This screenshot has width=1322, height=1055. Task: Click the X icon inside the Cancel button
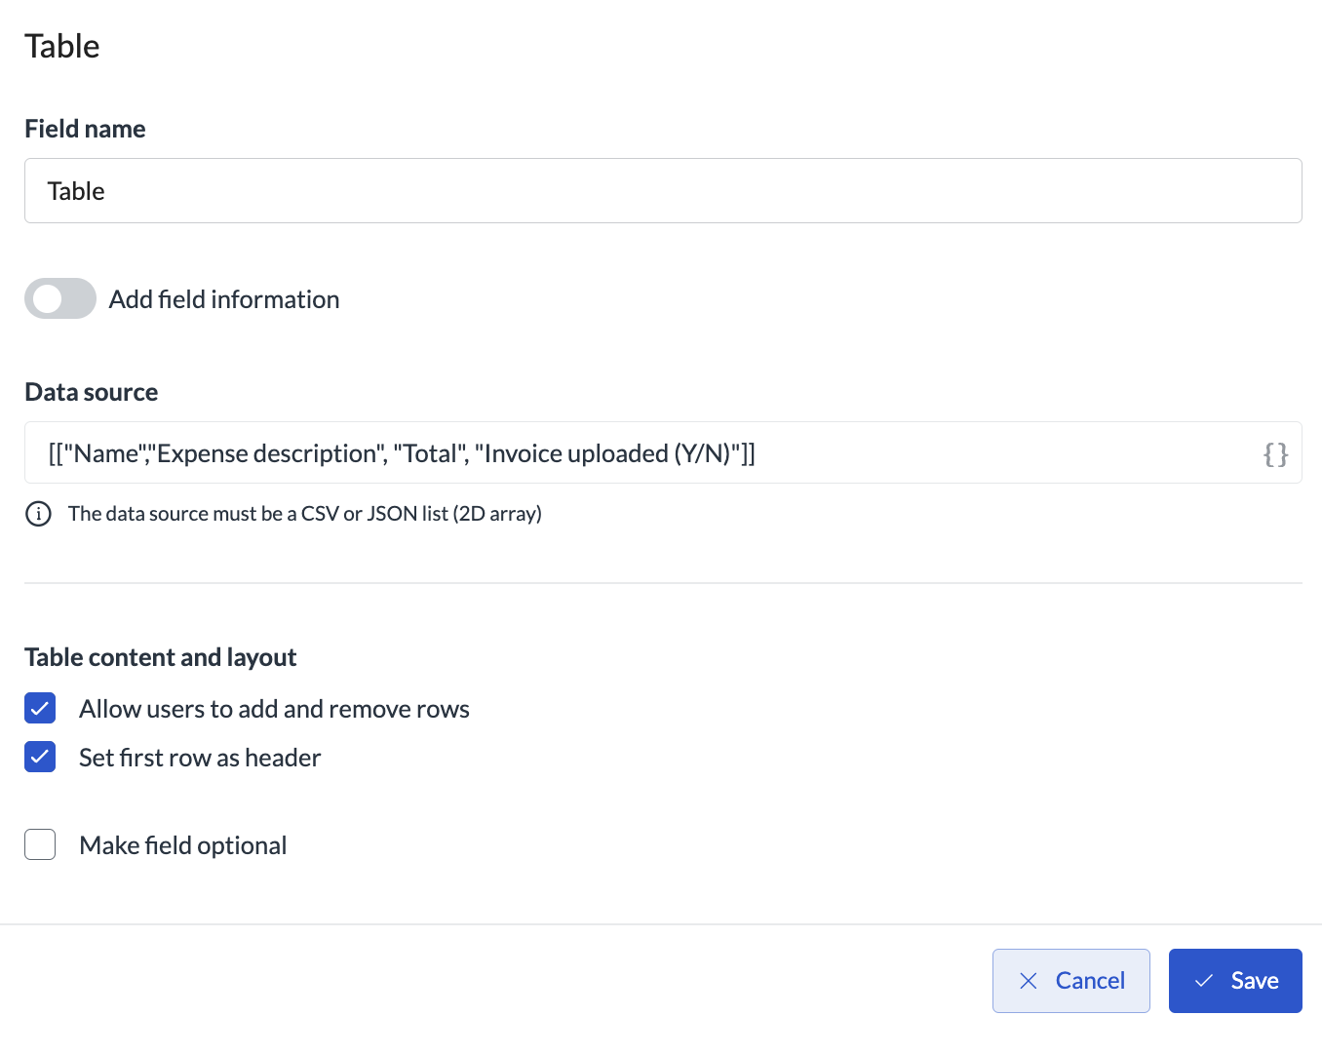coord(1028,981)
